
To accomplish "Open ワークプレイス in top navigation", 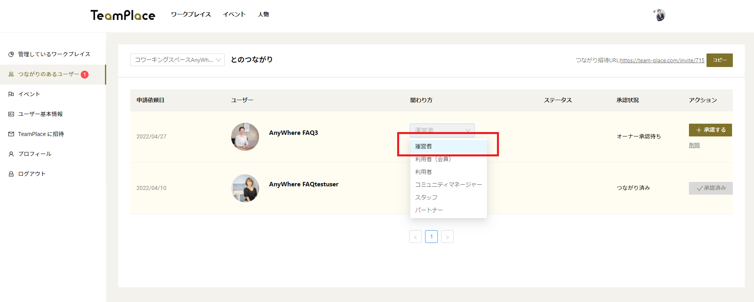I will click(x=191, y=14).
